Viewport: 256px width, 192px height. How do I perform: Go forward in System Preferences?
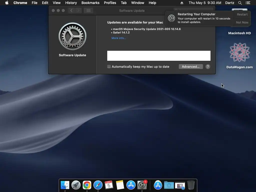(78, 10)
